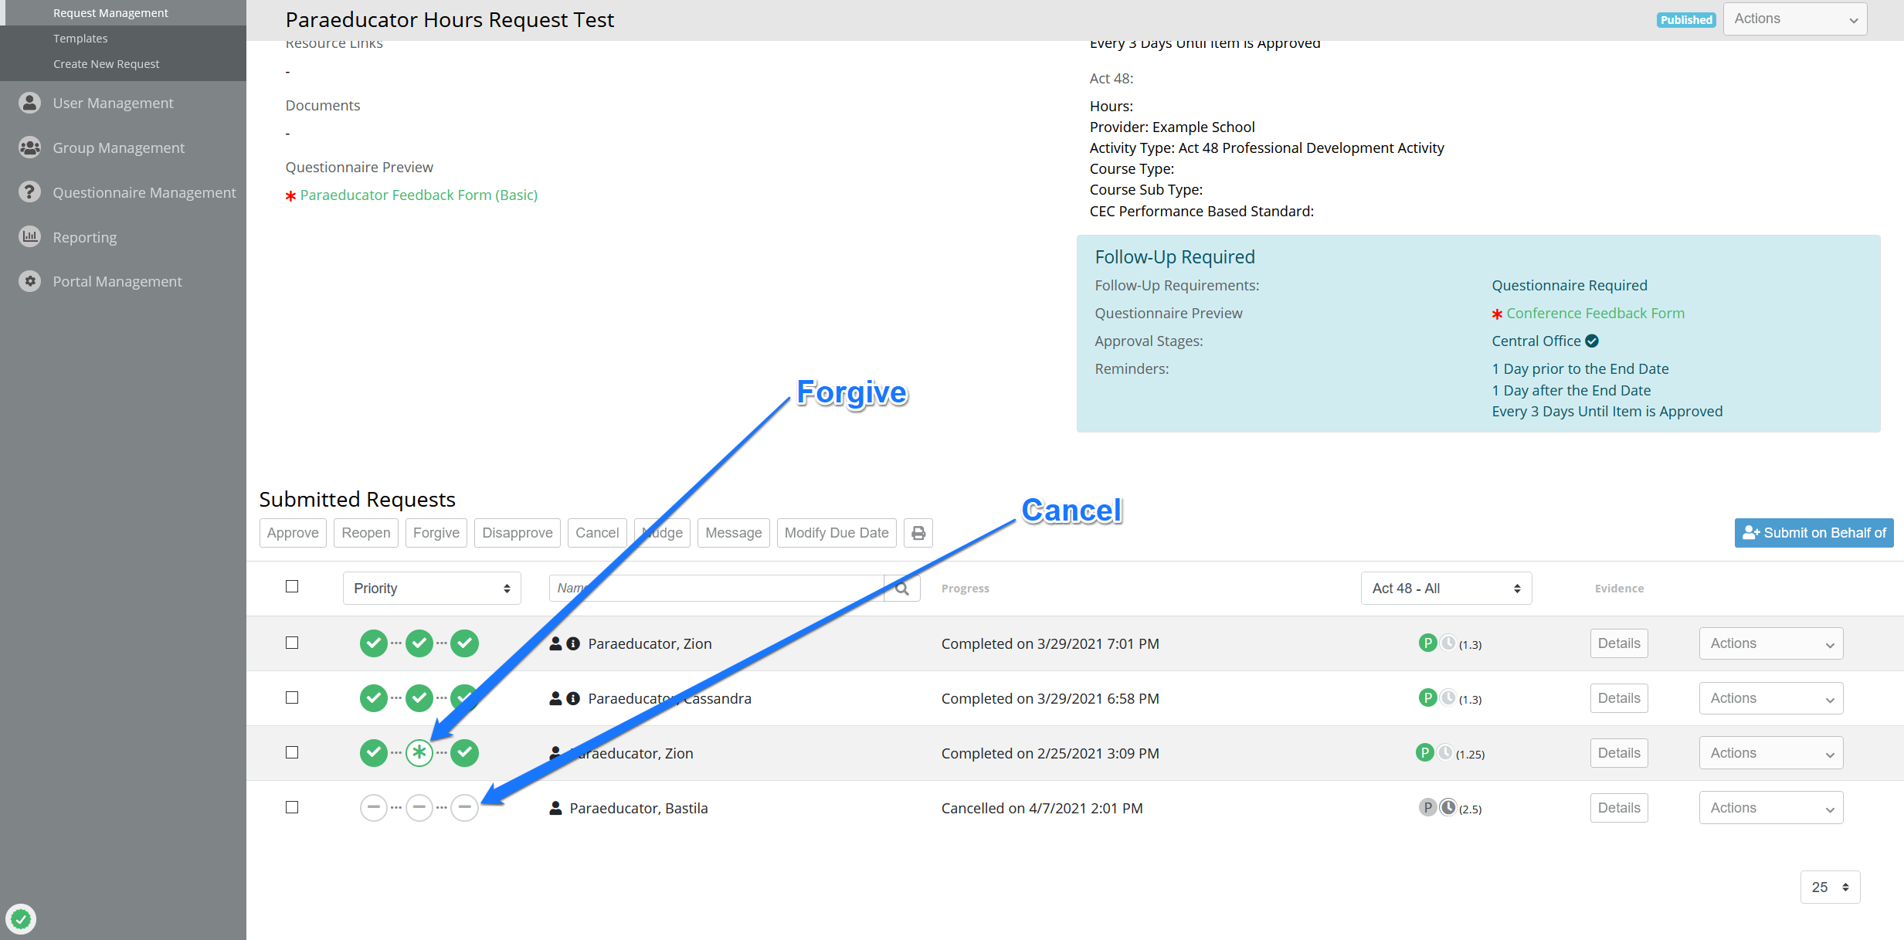Open Templates in sidebar menu
The height and width of the screenshot is (940, 1904).
tap(80, 39)
